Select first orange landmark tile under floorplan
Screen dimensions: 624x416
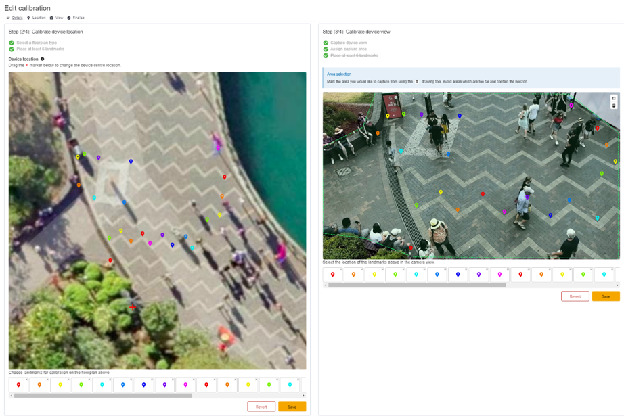[39, 385]
